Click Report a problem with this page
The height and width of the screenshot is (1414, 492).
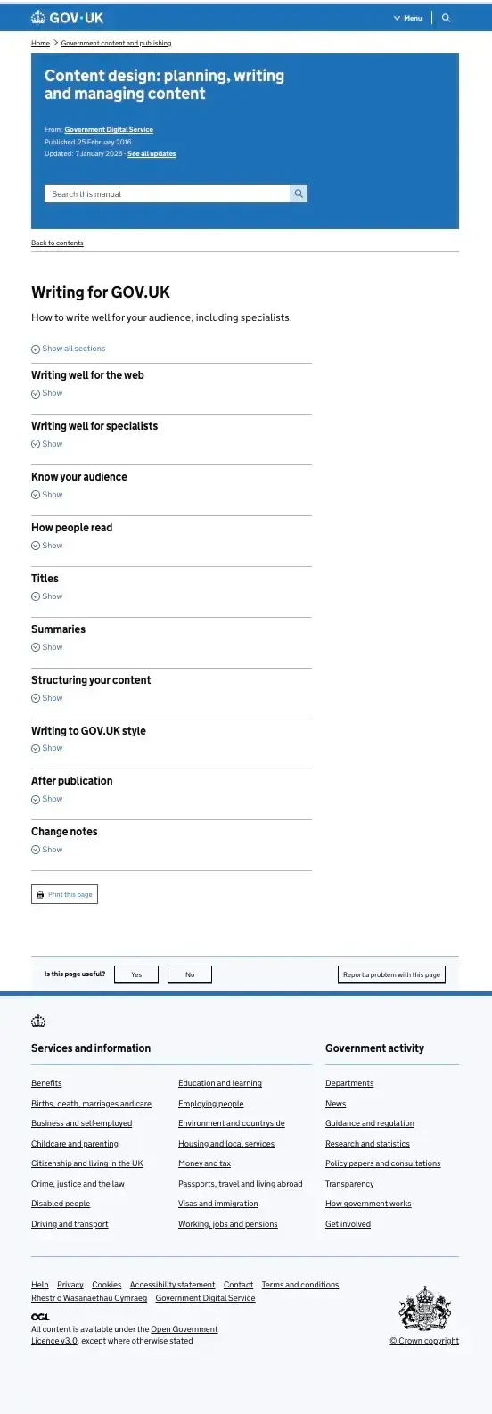click(391, 974)
